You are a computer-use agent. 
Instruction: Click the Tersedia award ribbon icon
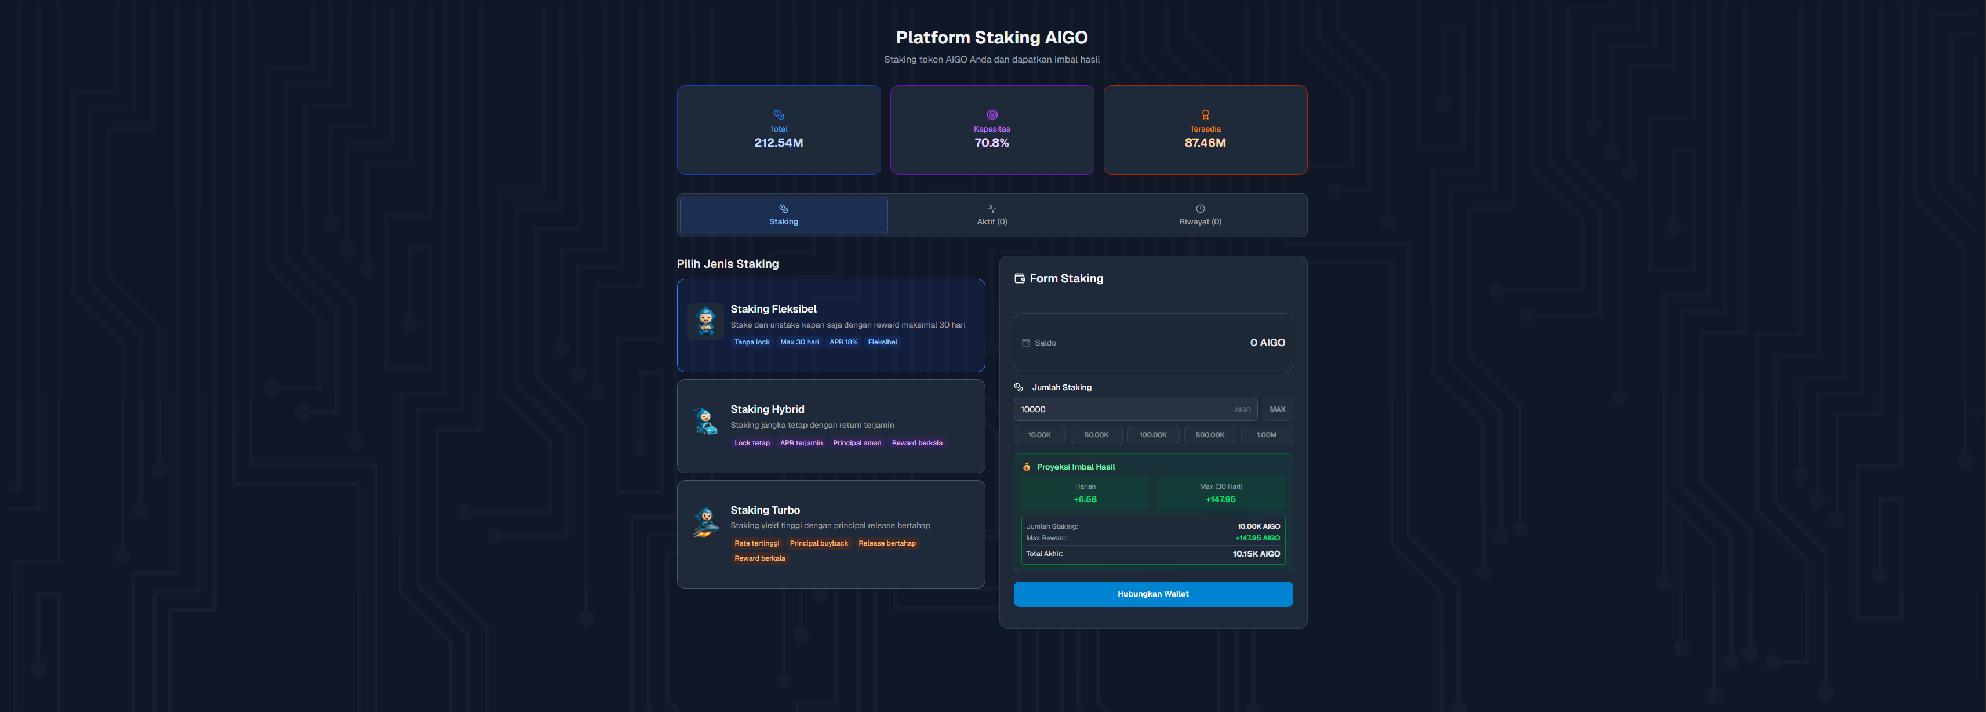coord(1205,114)
